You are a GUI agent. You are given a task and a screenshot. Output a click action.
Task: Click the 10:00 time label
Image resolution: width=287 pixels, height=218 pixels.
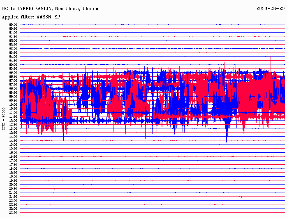13,105
